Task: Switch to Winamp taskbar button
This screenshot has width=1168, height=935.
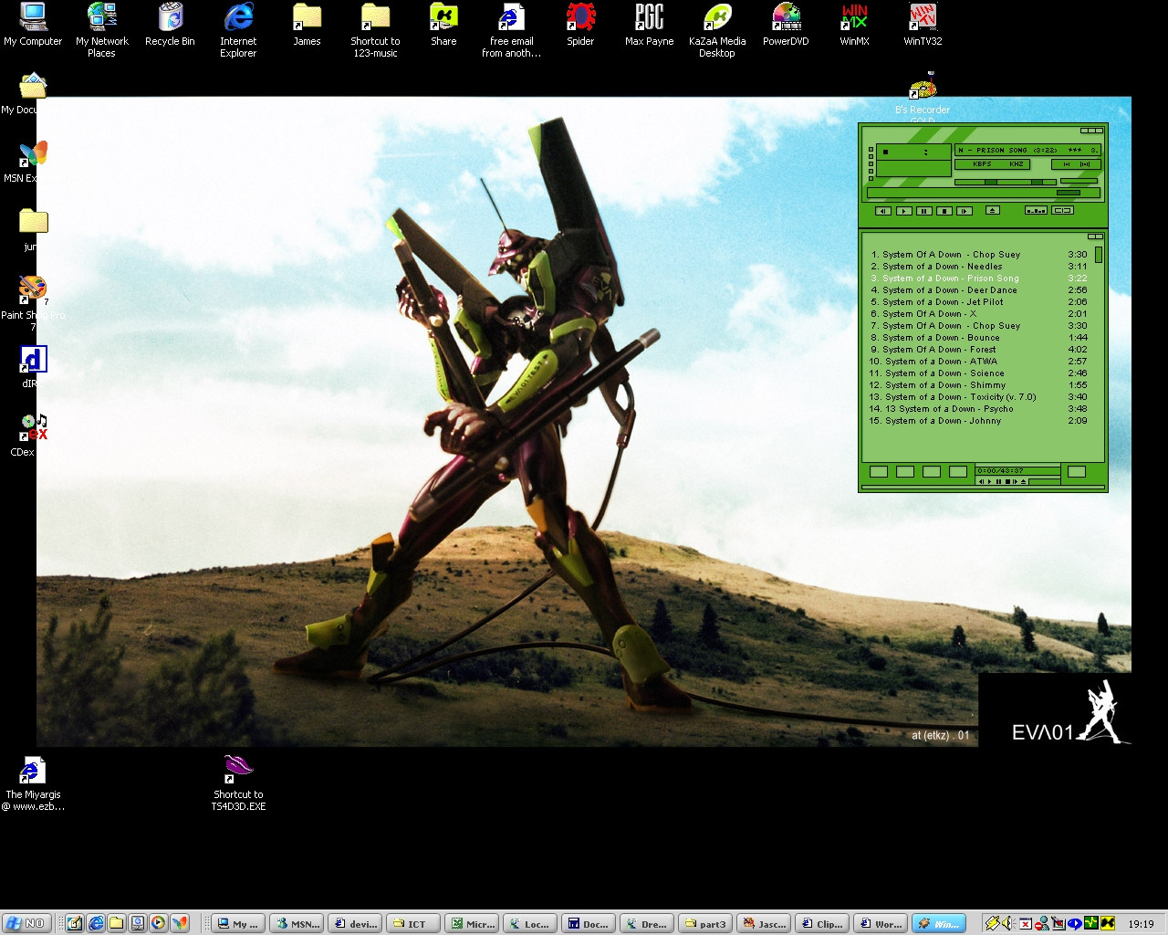Action: tap(939, 924)
